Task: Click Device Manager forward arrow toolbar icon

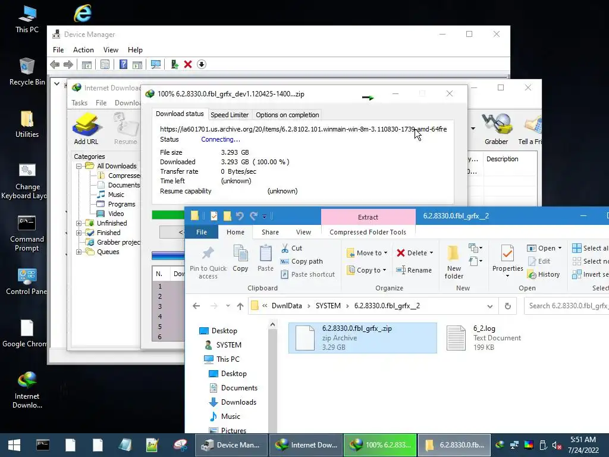Action: pos(68,64)
